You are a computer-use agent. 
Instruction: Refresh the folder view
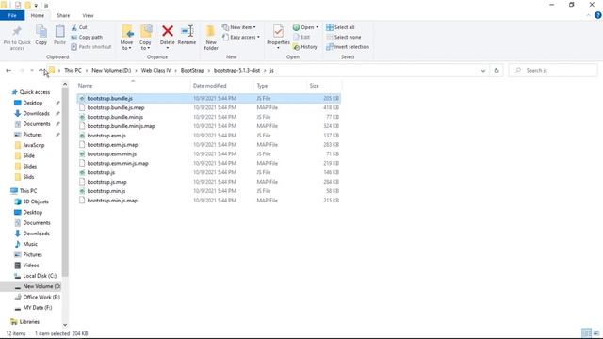497,71
